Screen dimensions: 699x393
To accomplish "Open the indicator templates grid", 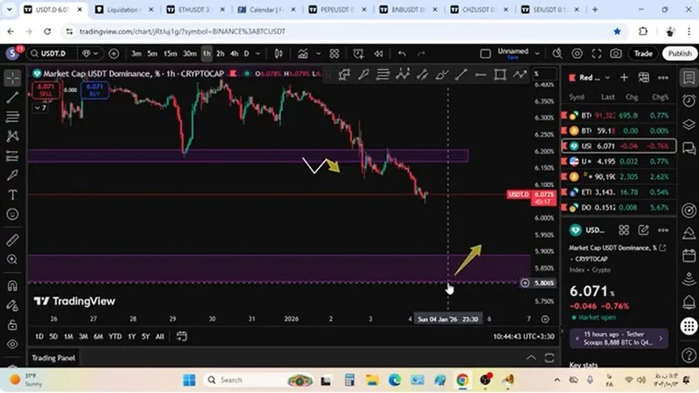I will point(334,54).
